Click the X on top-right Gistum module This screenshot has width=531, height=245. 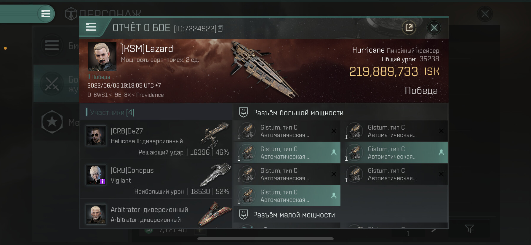441,131
